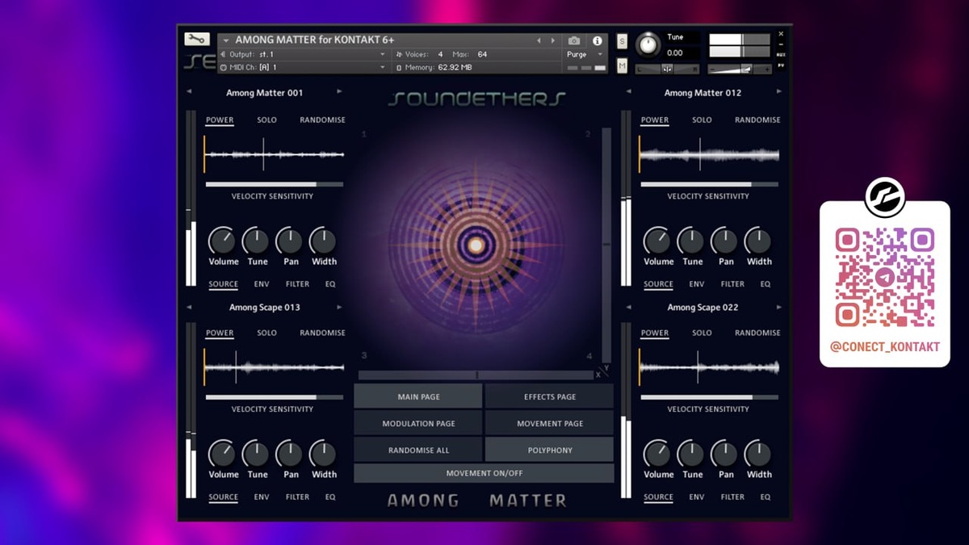Open the MIDI Ch dropdown

[304, 68]
